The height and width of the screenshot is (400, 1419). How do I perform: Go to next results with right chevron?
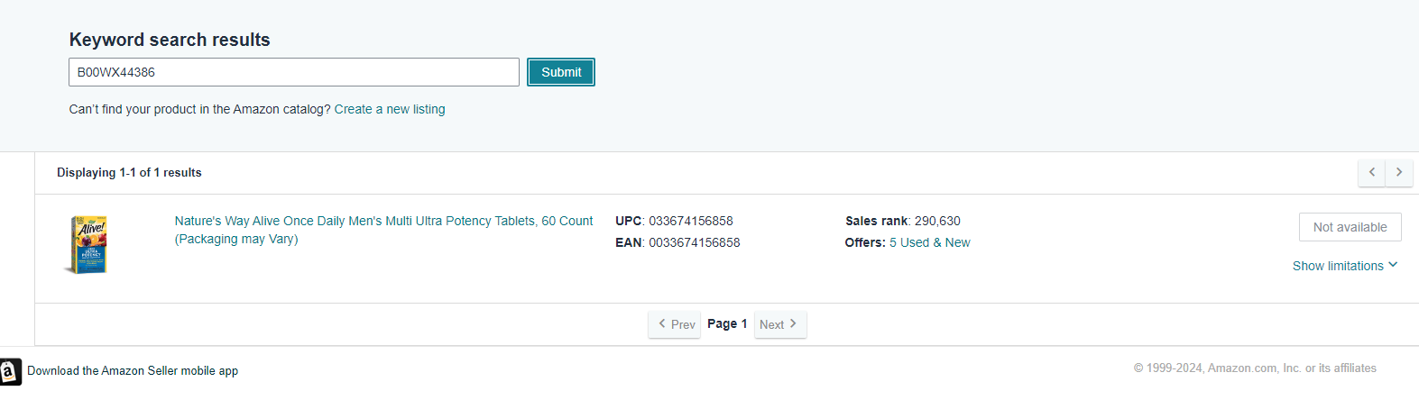[x=1399, y=172]
